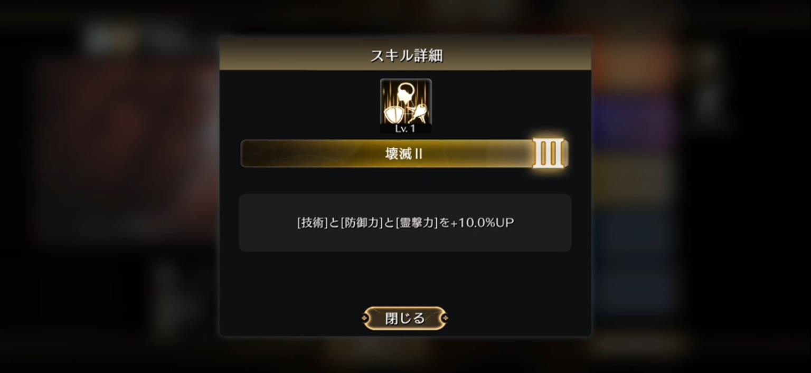Click the [技術] term in description
811x373 pixels.
[x=314, y=223]
